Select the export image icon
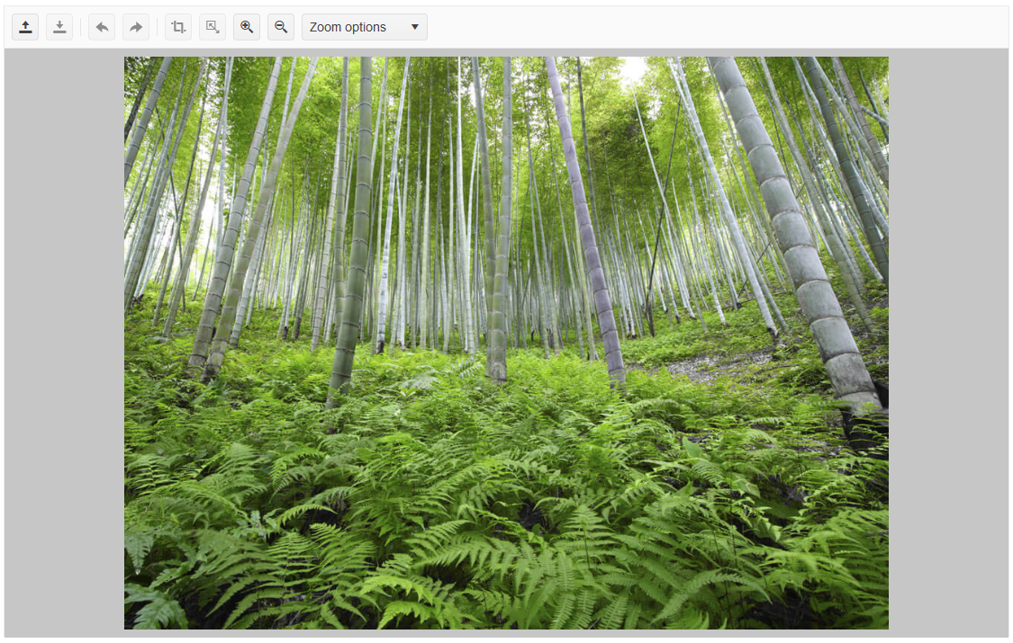Screen dimensions: 1013x643 click(59, 26)
